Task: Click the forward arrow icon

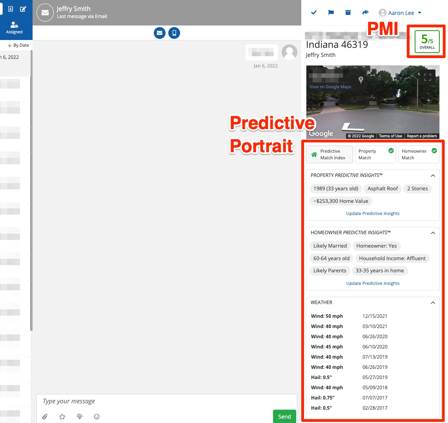Action: point(365,13)
